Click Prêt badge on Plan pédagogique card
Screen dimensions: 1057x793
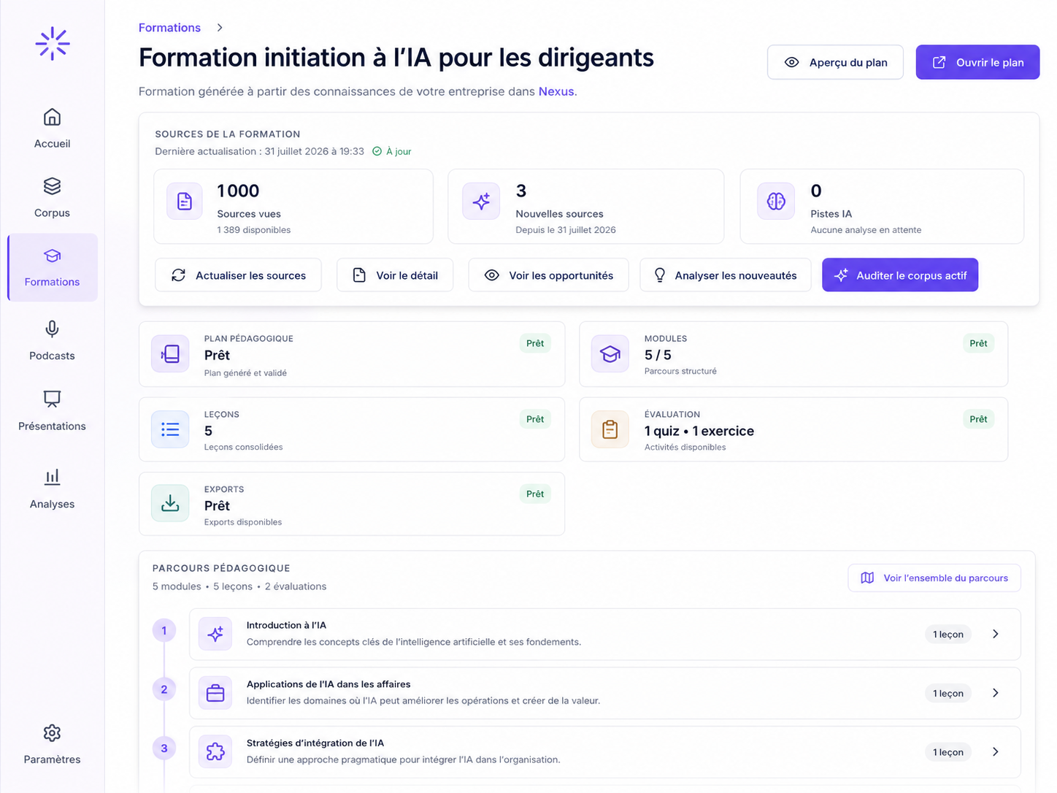click(535, 343)
